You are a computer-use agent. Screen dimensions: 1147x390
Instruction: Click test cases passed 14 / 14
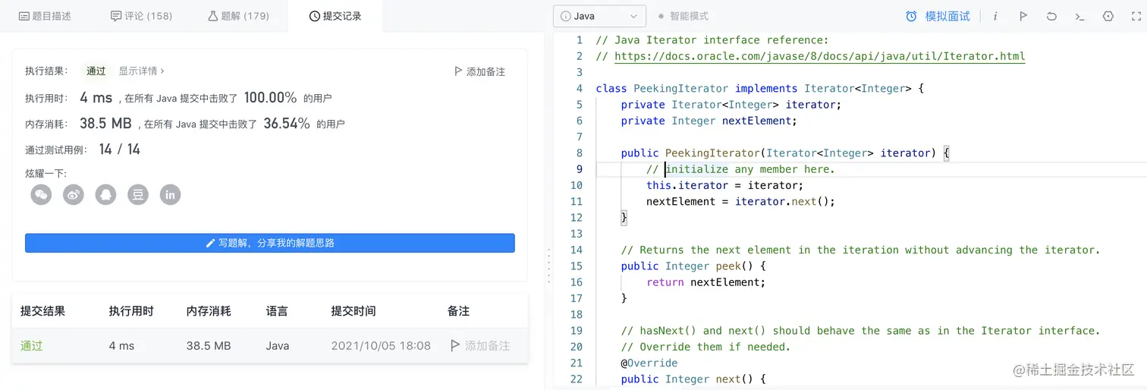click(120, 149)
